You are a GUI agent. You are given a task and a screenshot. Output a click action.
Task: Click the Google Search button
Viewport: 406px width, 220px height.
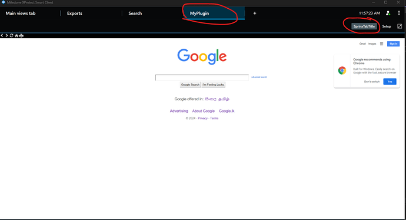(190, 84)
